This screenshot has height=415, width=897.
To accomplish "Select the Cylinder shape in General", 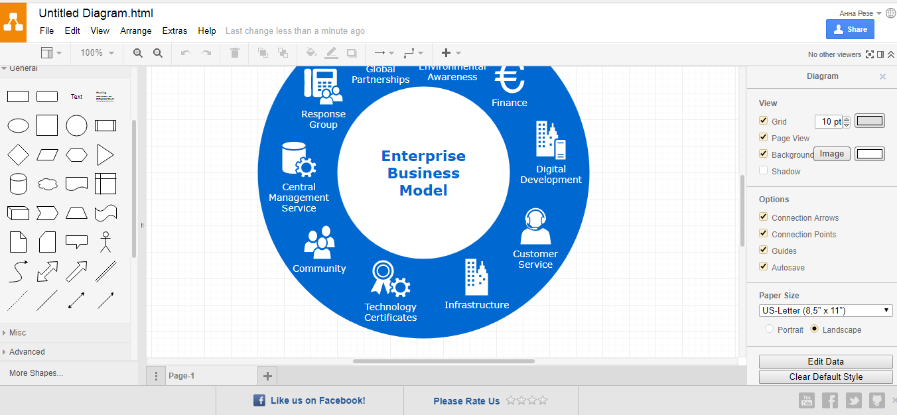I will pos(18,184).
